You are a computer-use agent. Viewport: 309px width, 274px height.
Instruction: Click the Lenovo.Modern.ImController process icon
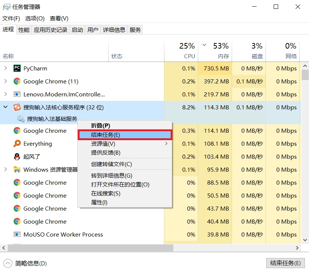click(x=17, y=94)
